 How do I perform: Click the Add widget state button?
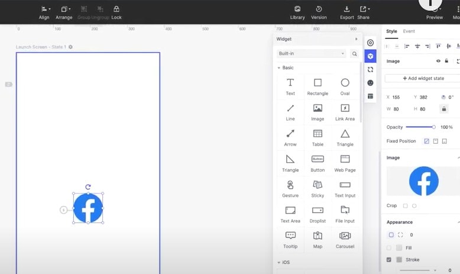pos(423,78)
